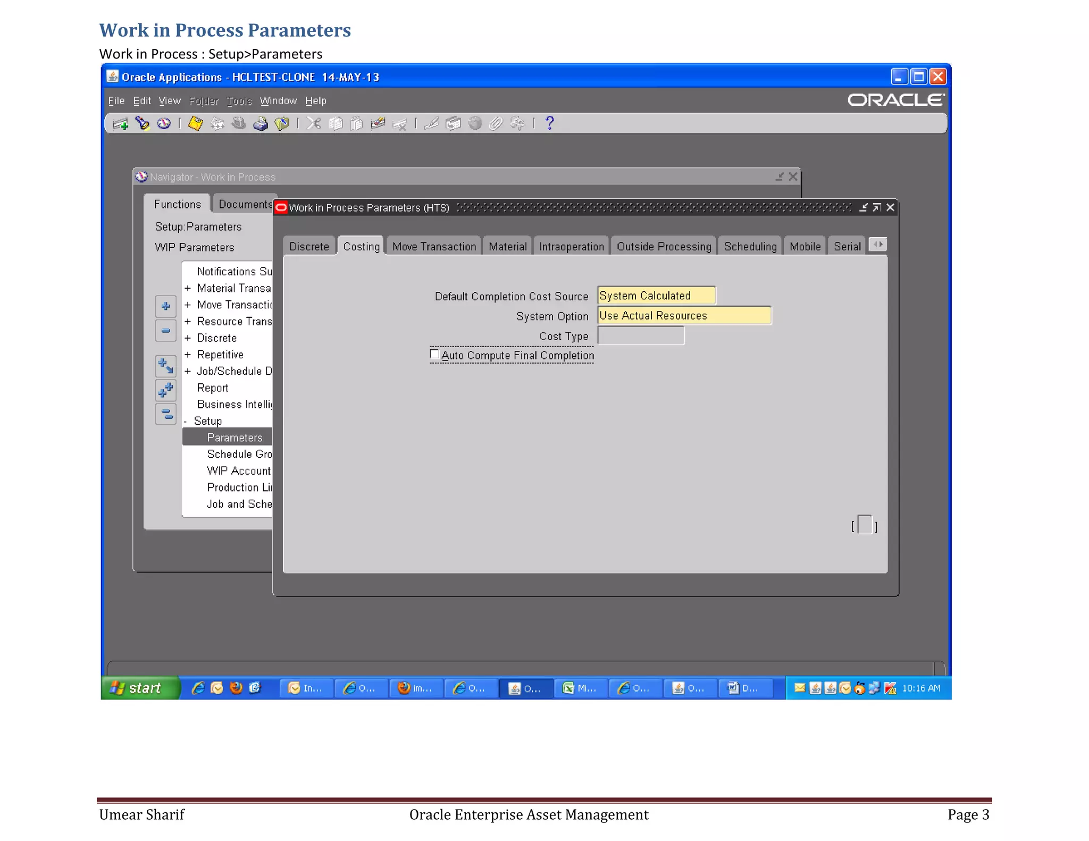Click the Close Form folder icon

(282, 124)
